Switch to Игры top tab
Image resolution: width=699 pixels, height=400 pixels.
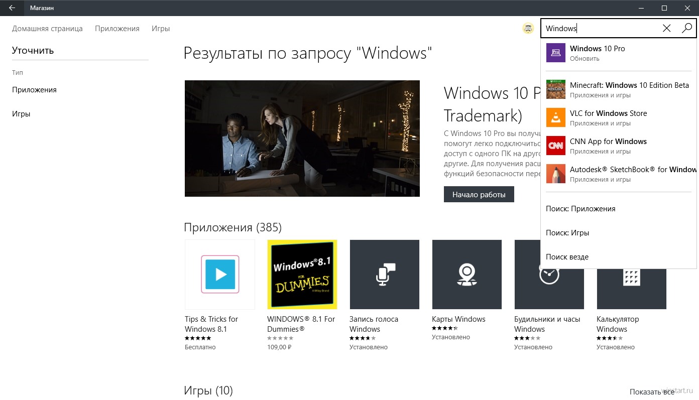pos(161,29)
